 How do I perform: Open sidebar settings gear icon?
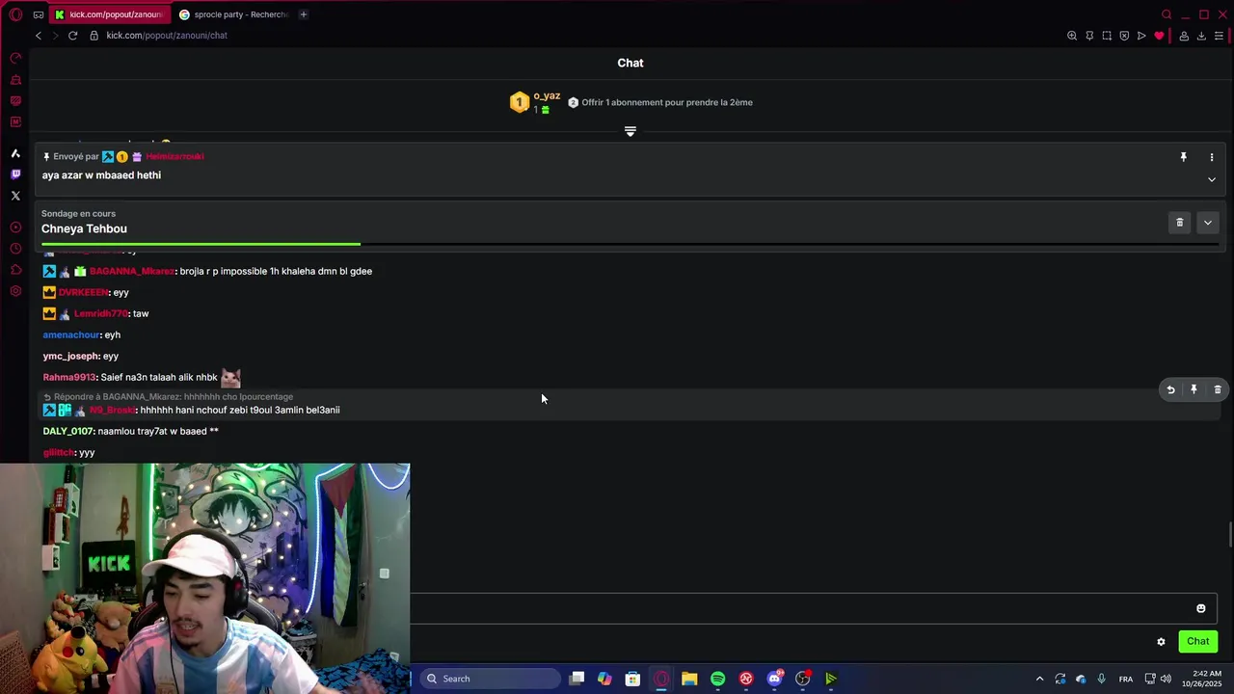(x=15, y=291)
